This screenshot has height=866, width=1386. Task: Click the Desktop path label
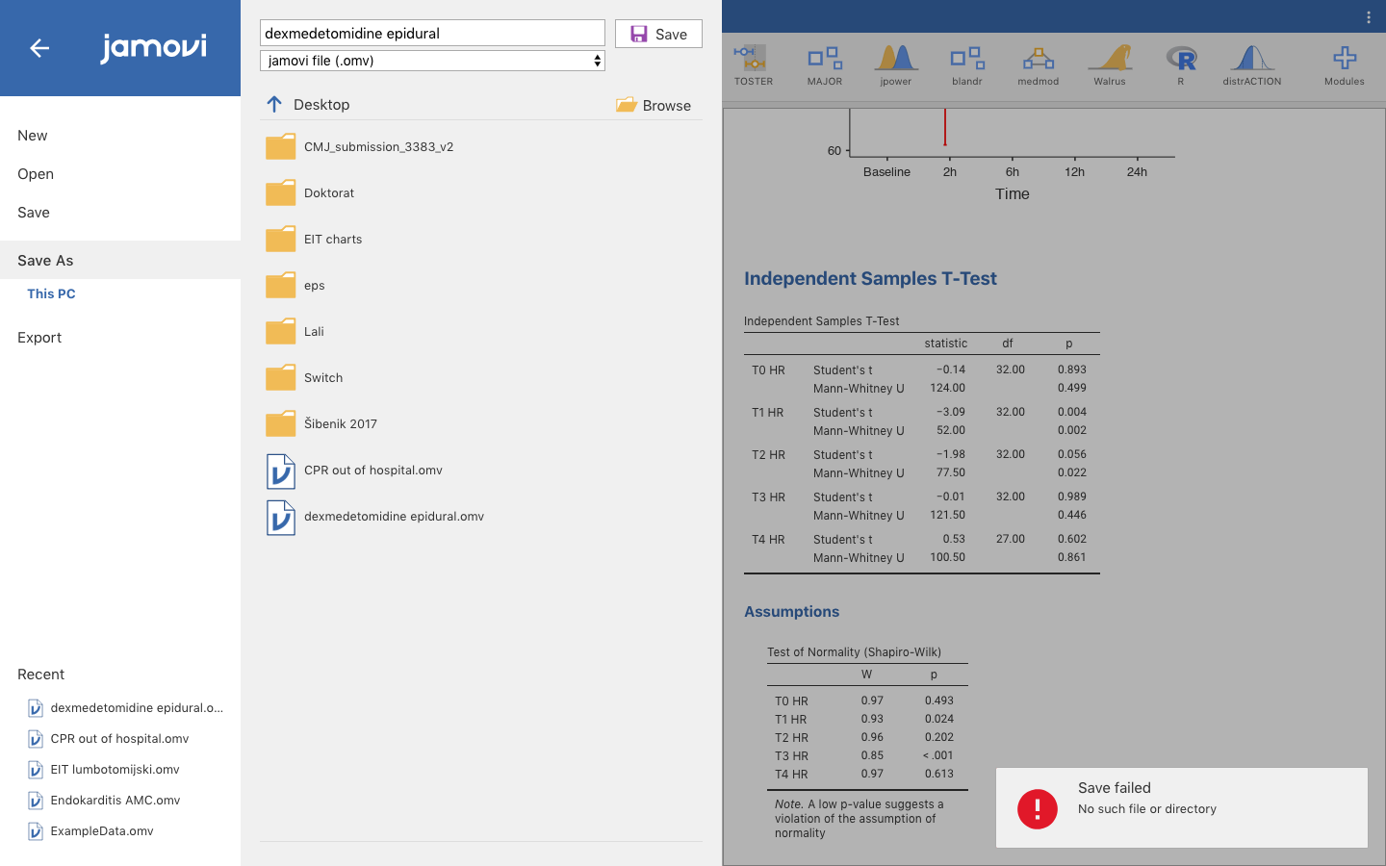click(321, 105)
